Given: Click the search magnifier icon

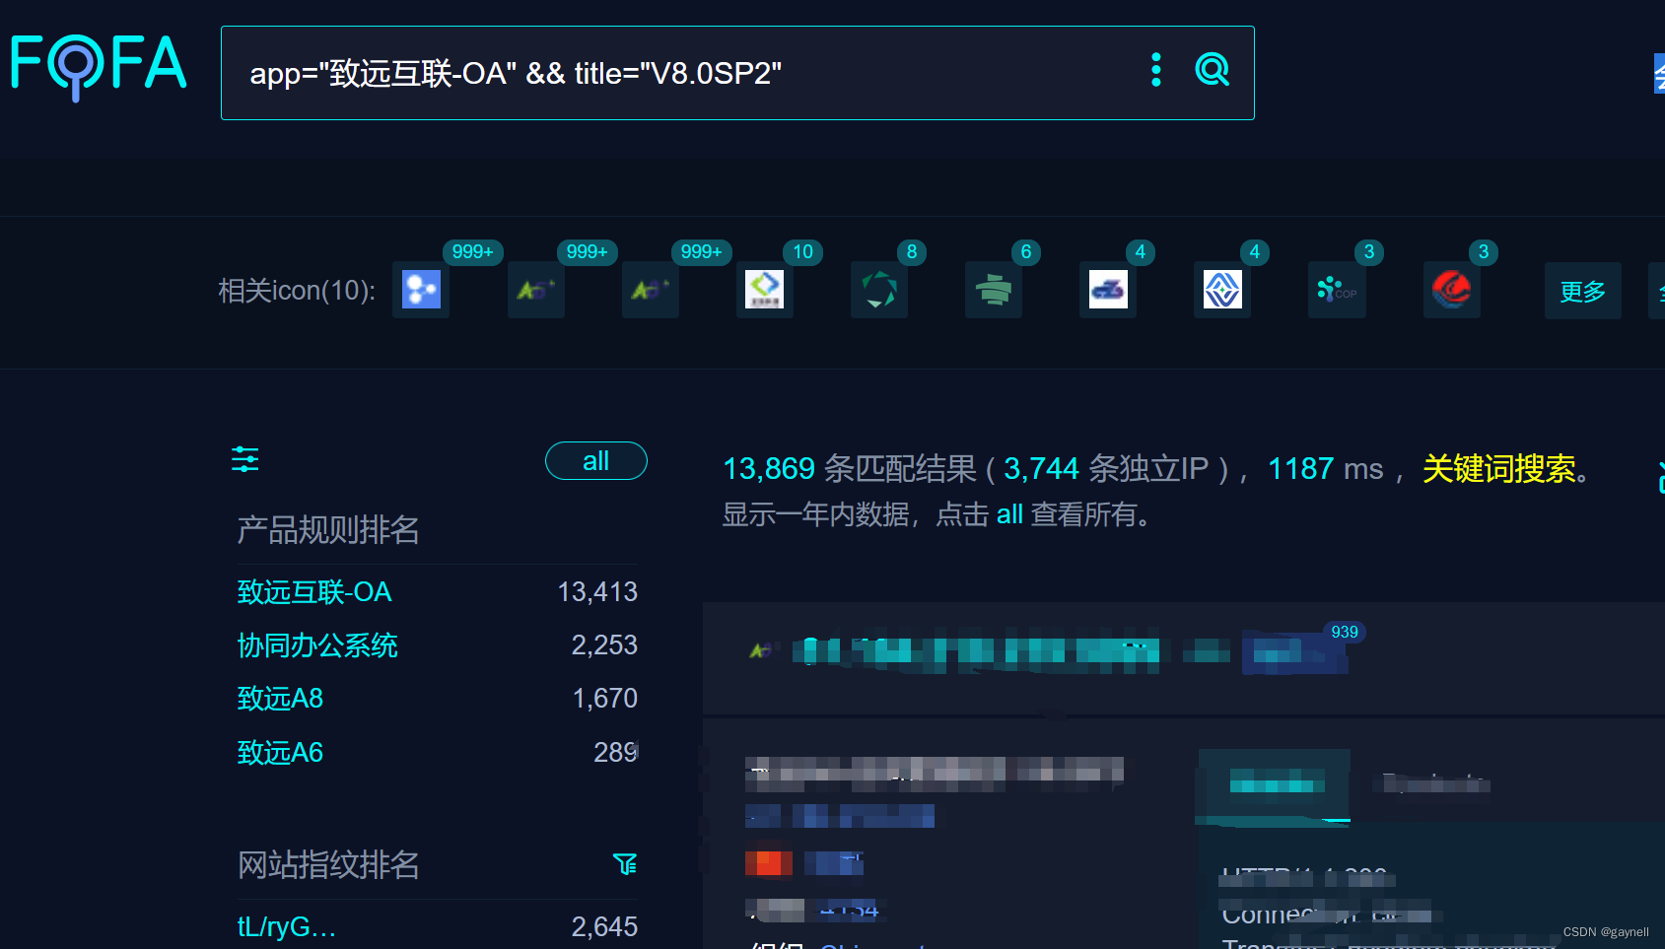Looking at the screenshot, I should 1212,70.
